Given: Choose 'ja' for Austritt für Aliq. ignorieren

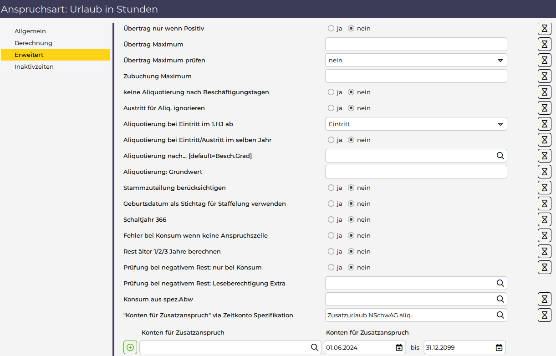Looking at the screenshot, I should coord(331,108).
